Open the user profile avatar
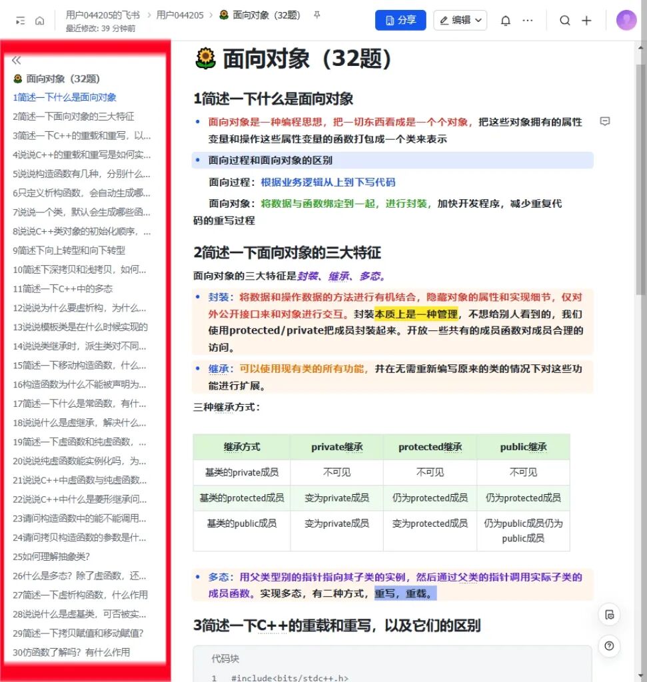The width and height of the screenshot is (647, 682). click(x=626, y=20)
